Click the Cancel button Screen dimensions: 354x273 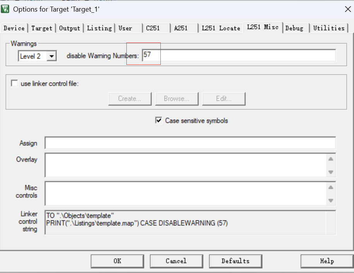(x=176, y=261)
